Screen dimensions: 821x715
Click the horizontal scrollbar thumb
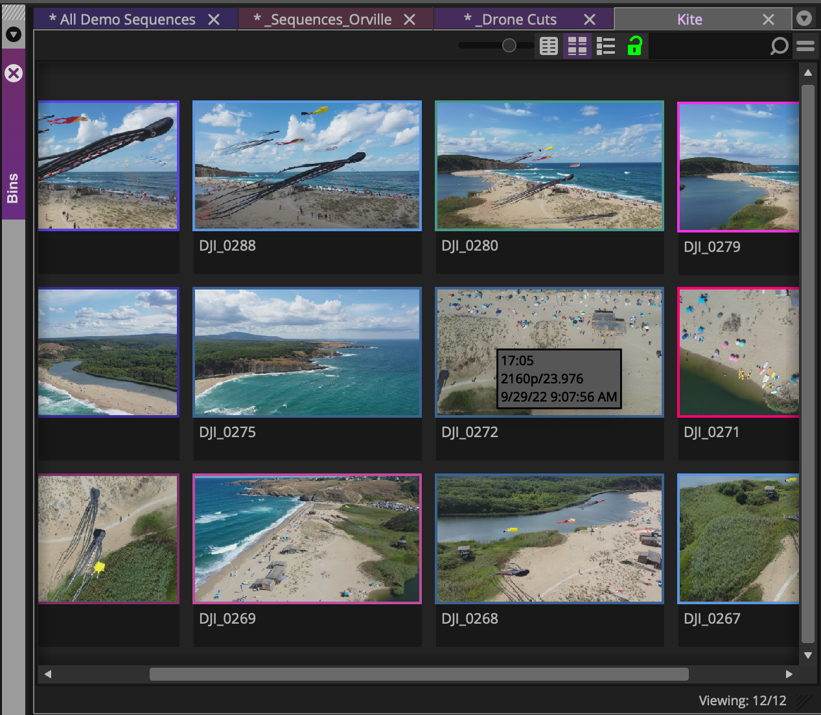(419, 674)
